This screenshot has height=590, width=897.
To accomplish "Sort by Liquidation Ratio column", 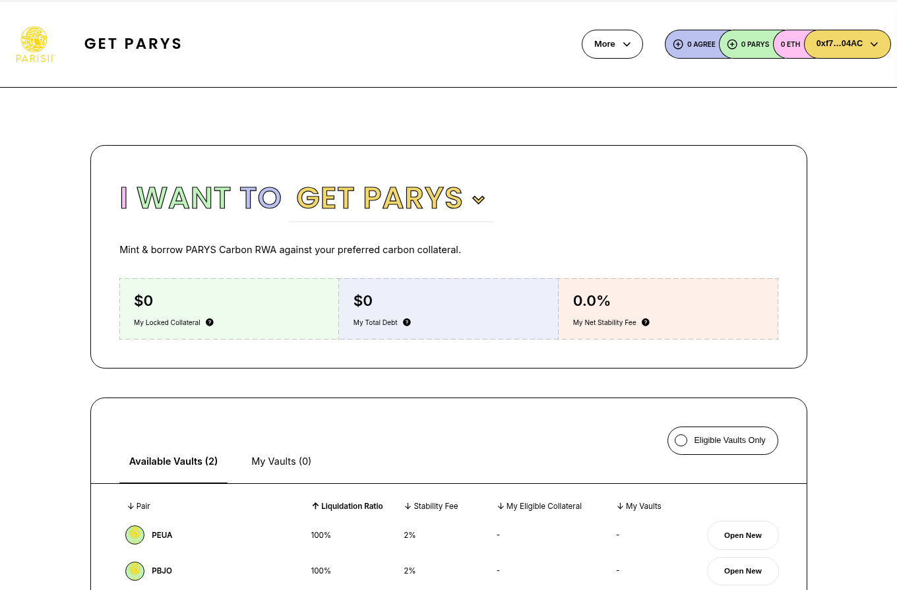I will (x=347, y=506).
